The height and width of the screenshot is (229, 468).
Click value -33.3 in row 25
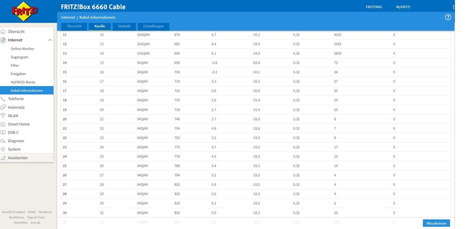click(256, 166)
